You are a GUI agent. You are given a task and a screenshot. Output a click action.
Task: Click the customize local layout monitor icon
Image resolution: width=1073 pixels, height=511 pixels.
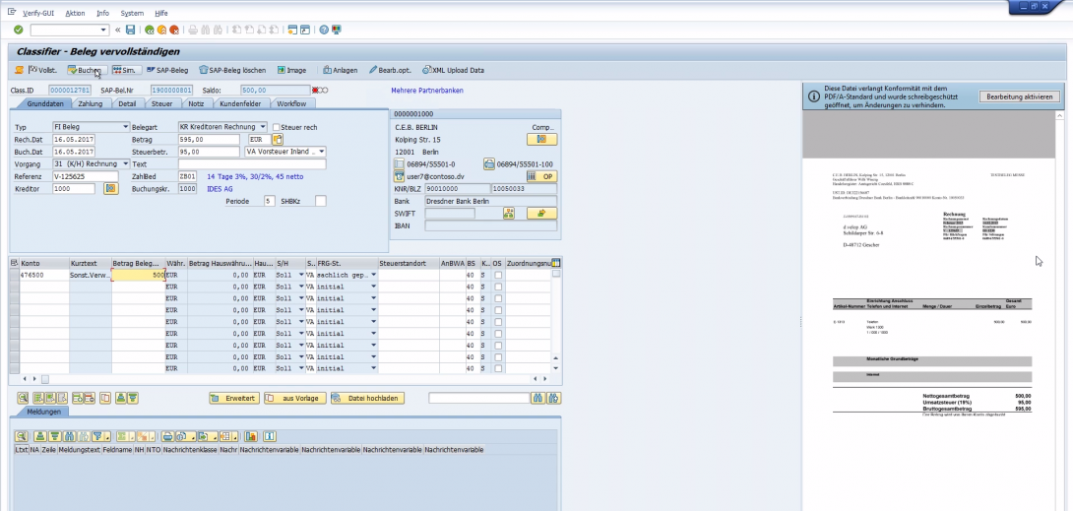(x=336, y=30)
